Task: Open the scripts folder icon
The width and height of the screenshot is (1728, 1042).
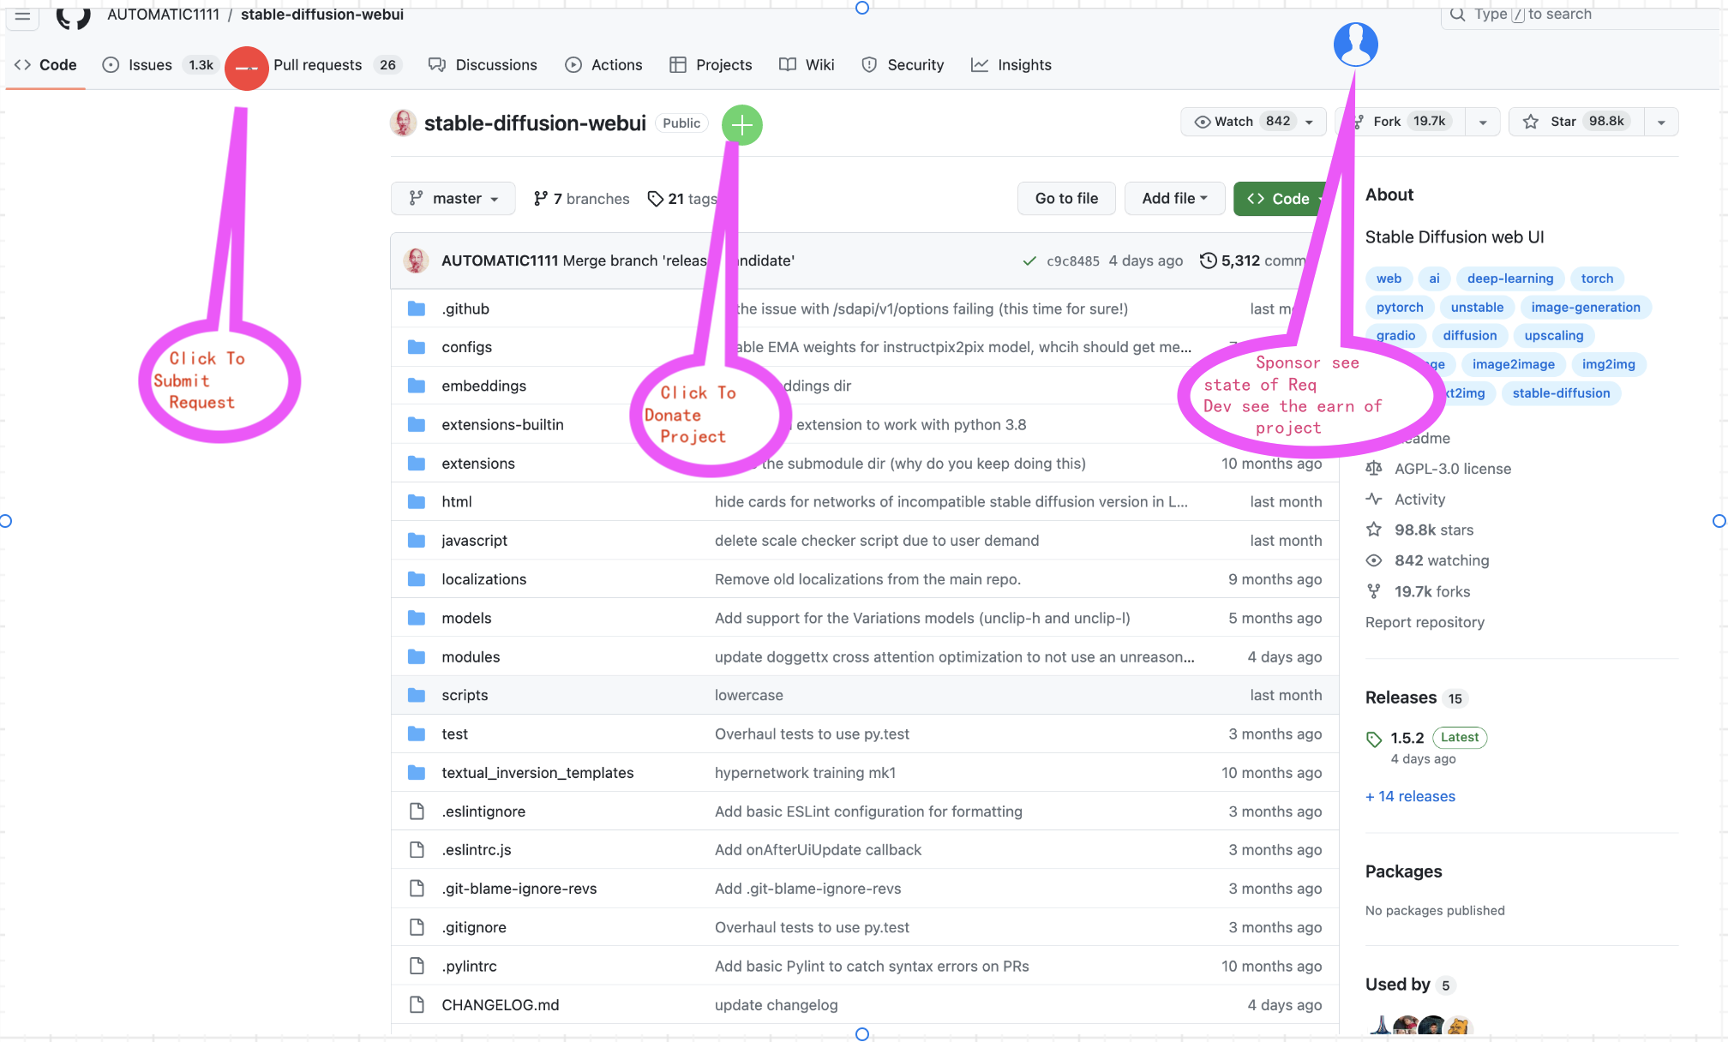Action: (417, 695)
